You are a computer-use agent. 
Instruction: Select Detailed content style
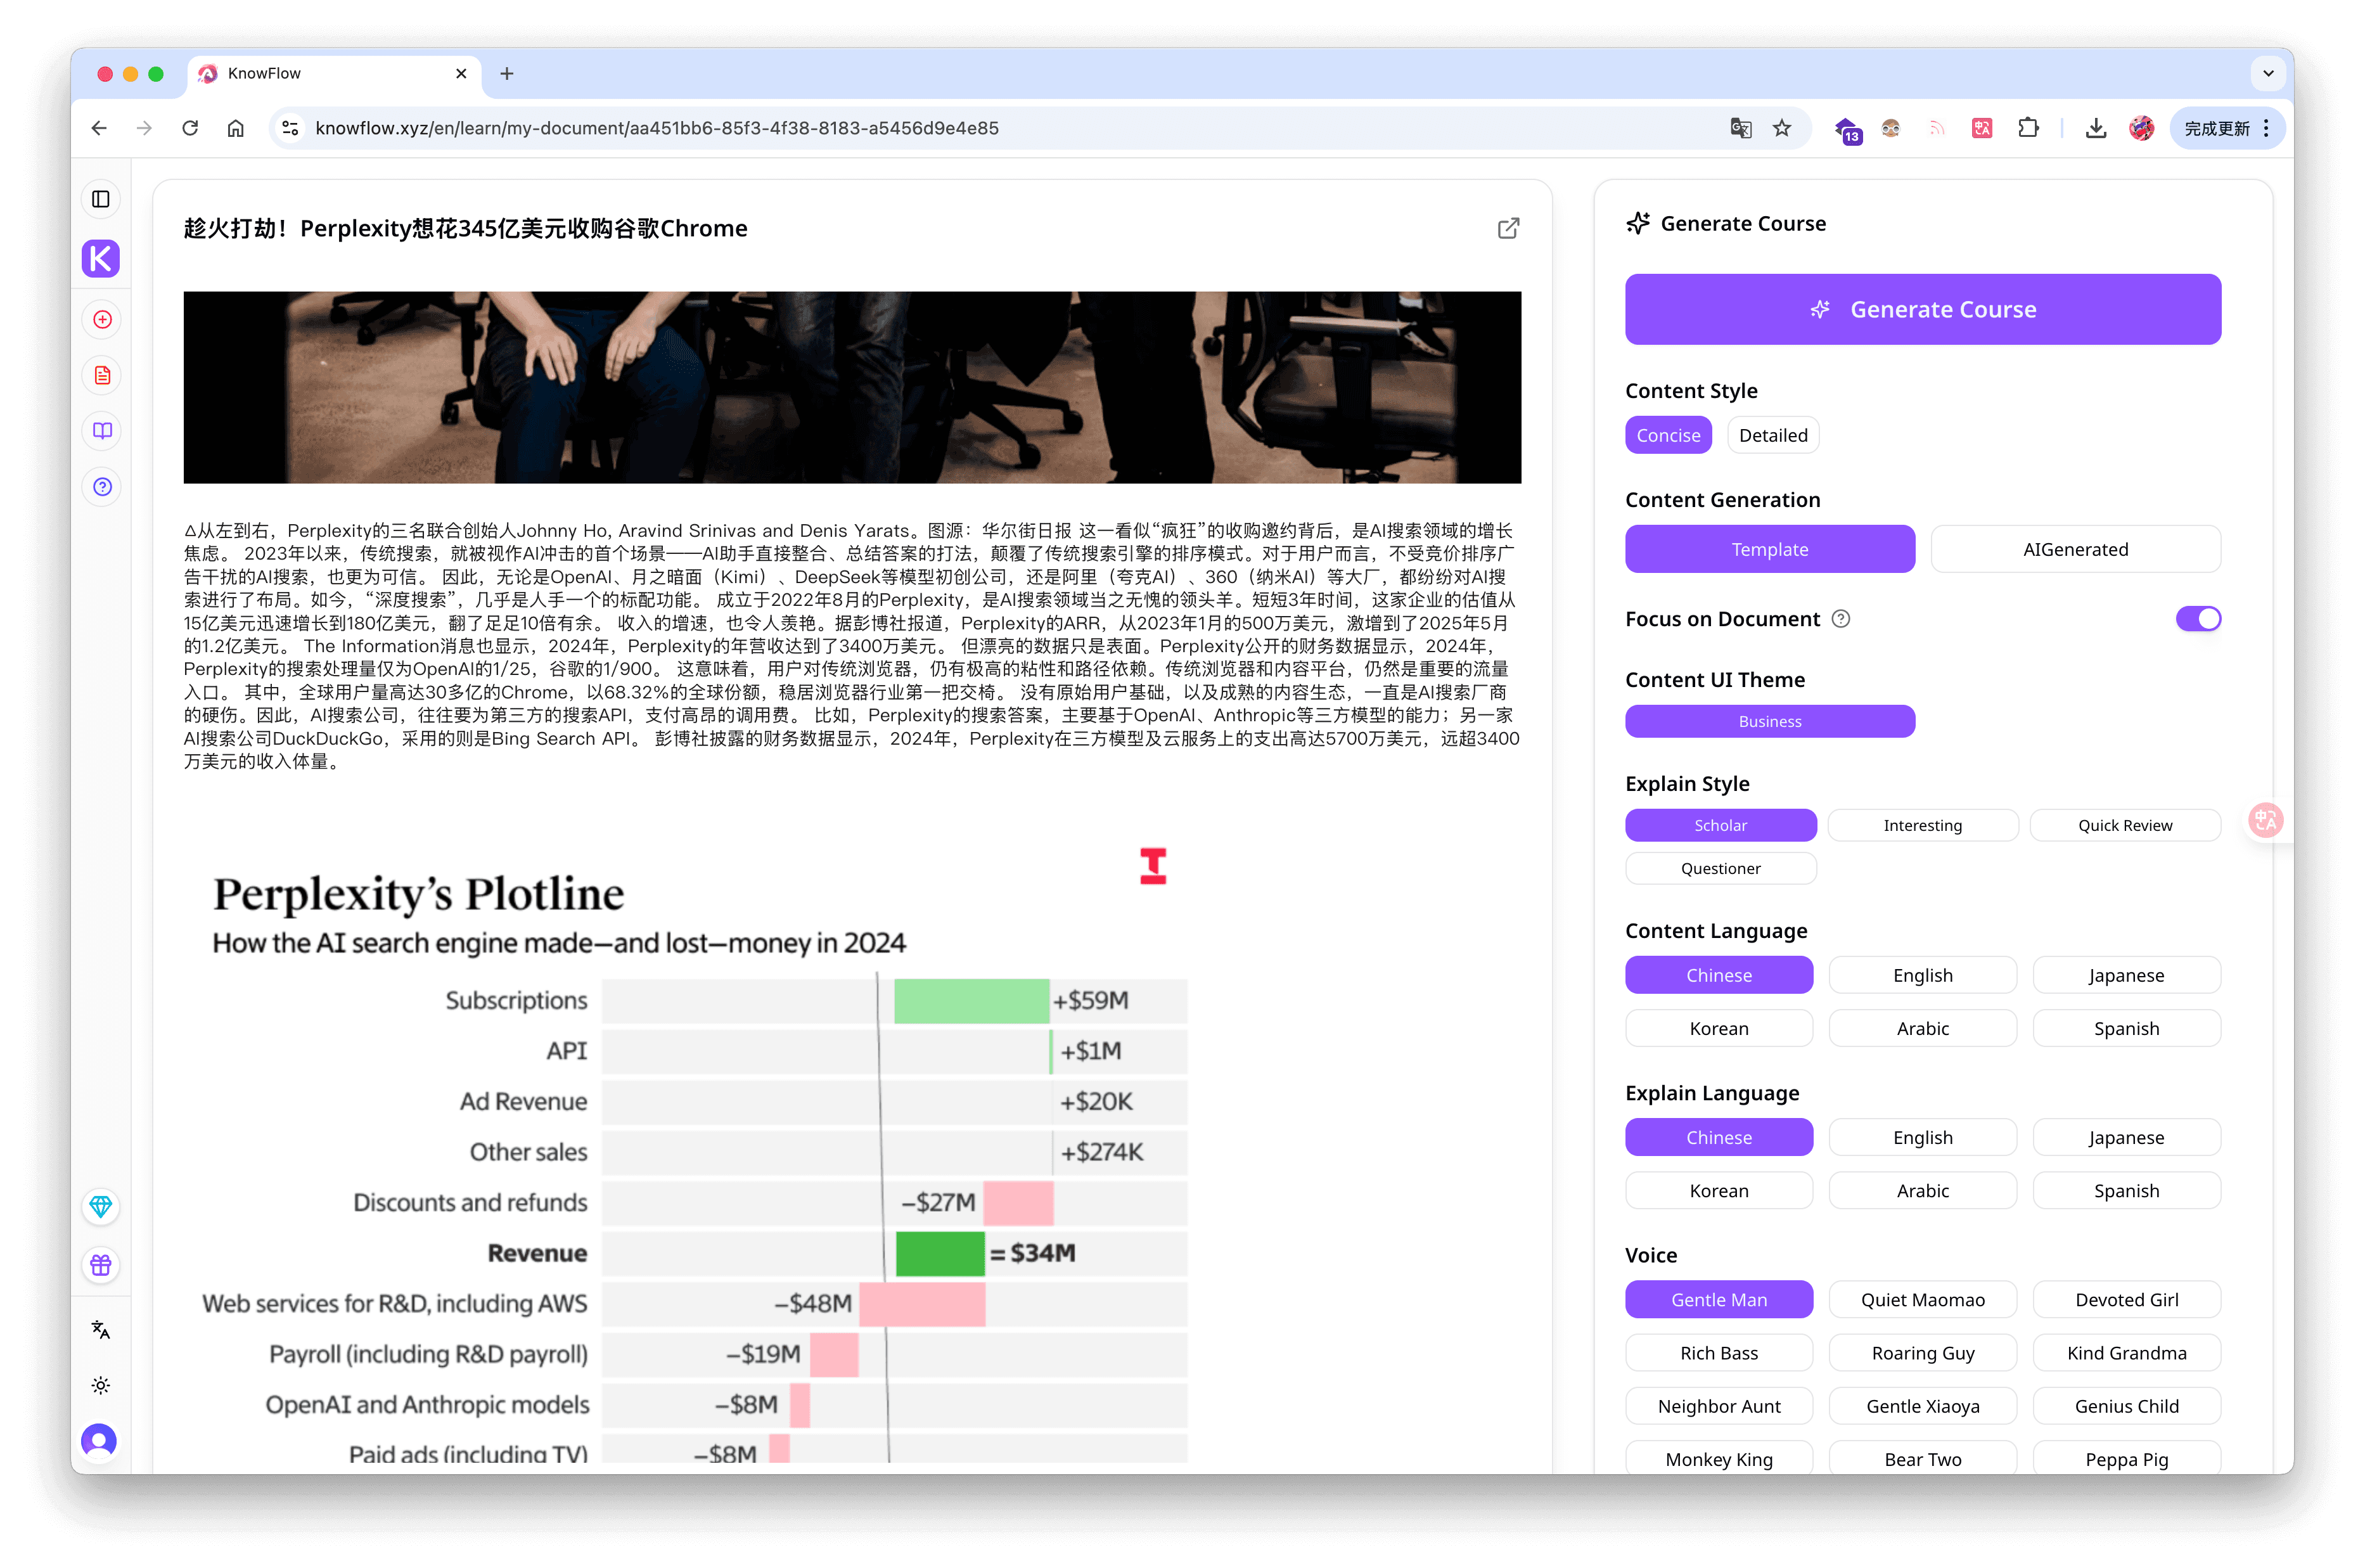(1773, 435)
